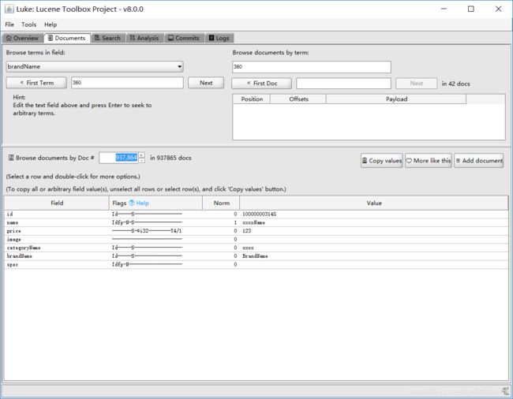Image resolution: width=513 pixels, height=399 pixels.
Task: Open the File menu
Action: point(9,24)
